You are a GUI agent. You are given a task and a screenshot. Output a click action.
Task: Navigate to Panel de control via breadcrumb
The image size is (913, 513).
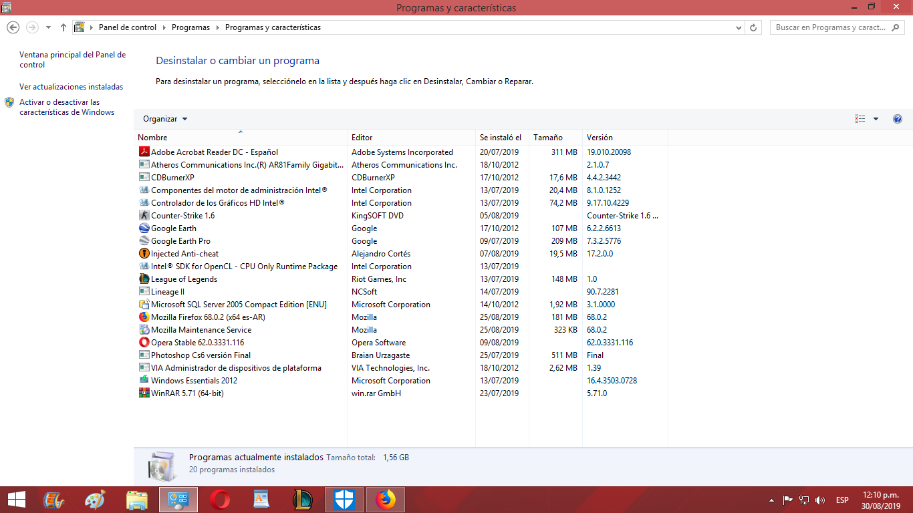coord(126,27)
